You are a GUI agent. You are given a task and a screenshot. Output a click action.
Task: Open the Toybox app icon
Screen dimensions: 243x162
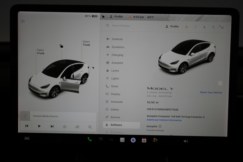click(155, 140)
